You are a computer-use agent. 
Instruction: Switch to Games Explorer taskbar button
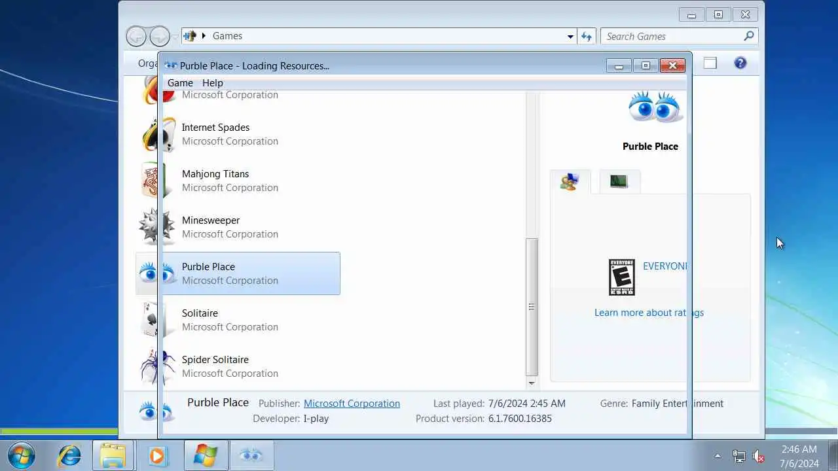coord(206,455)
